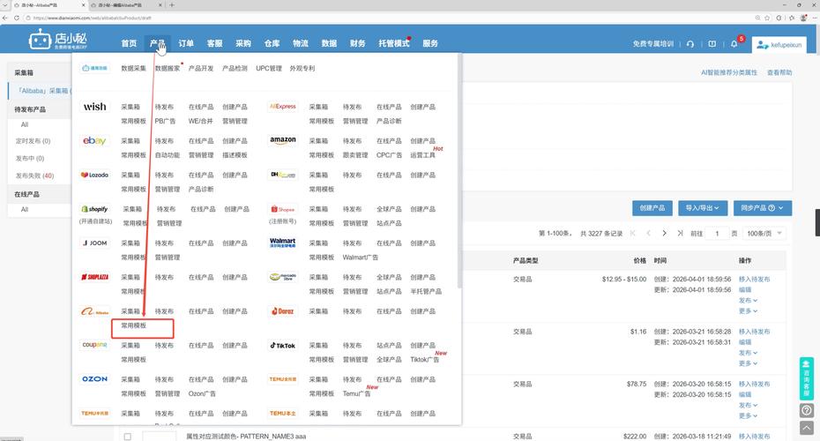
Task: Open the Wish platform logo
Action: [94, 107]
